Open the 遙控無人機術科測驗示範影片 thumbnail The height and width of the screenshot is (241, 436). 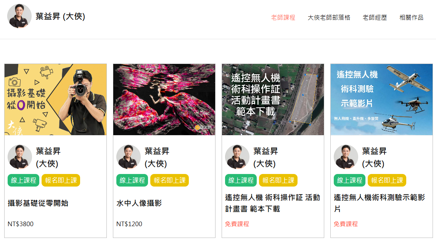(x=381, y=99)
